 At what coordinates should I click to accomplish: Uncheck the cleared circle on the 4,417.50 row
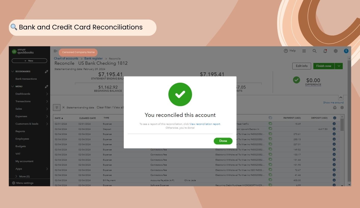(334, 129)
